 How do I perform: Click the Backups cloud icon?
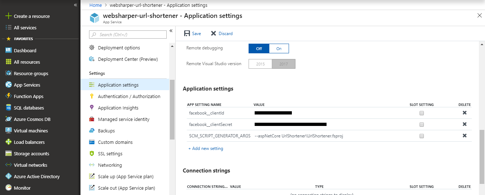(x=92, y=131)
